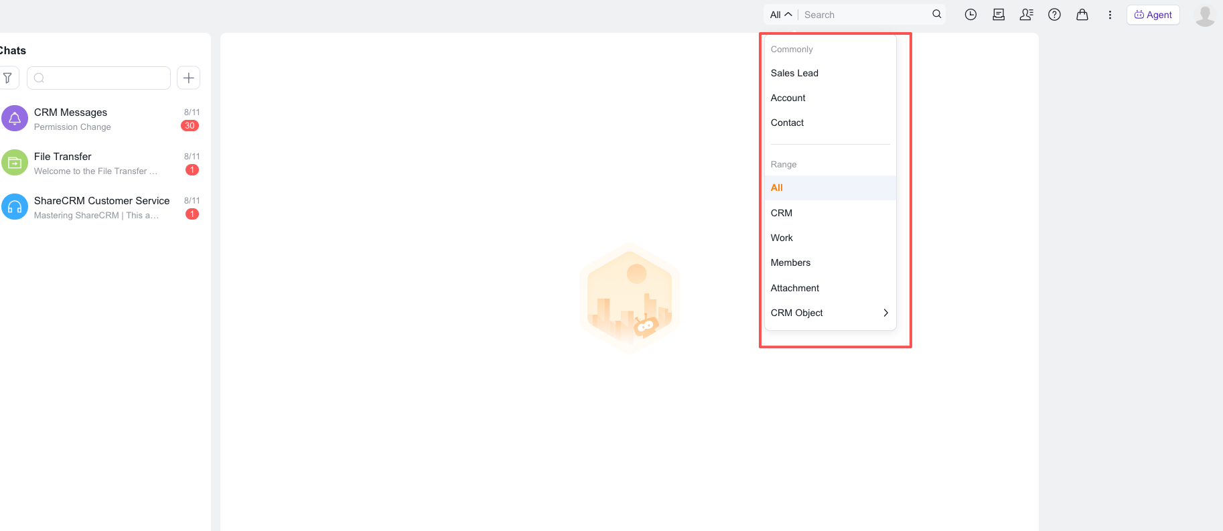Click the Chats search box
The height and width of the screenshot is (531, 1223).
click(x=98, y=78)
